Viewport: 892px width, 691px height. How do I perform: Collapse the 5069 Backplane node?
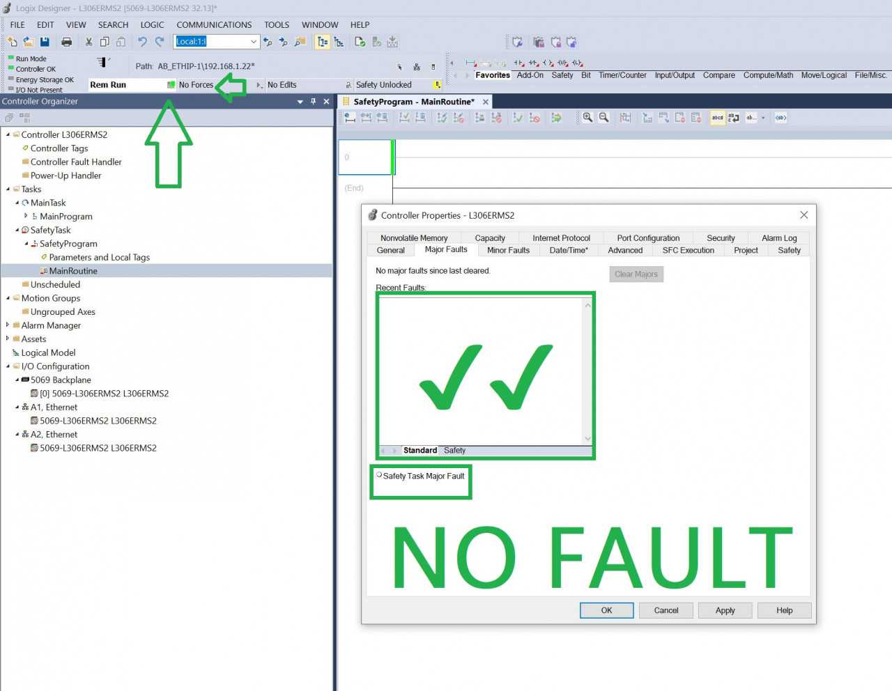tap(17, 380)
